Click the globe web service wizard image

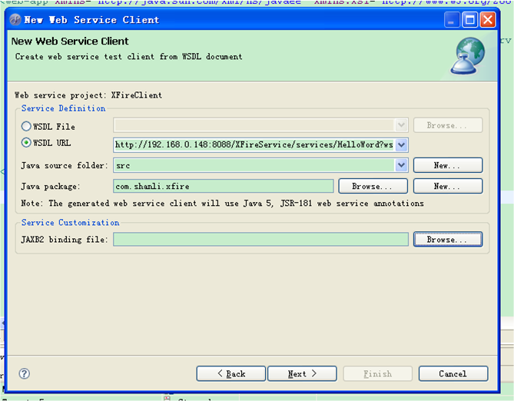pos(468,56)
